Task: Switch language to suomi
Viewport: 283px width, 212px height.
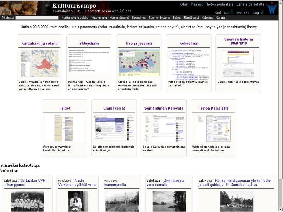Action: (228, 12)
